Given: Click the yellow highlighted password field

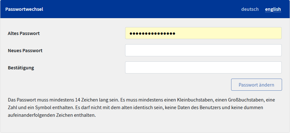Looking at the screenshot, I should coord(223,33).
